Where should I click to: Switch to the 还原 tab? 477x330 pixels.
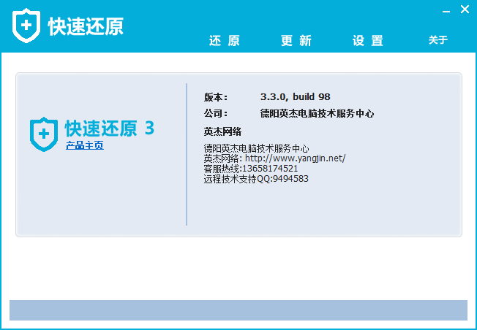[224, 41]
